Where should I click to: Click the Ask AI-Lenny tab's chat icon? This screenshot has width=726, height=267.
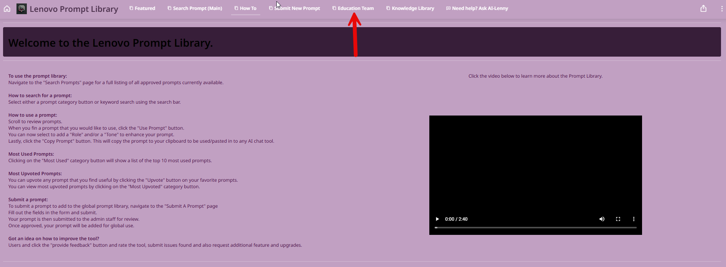448,8
